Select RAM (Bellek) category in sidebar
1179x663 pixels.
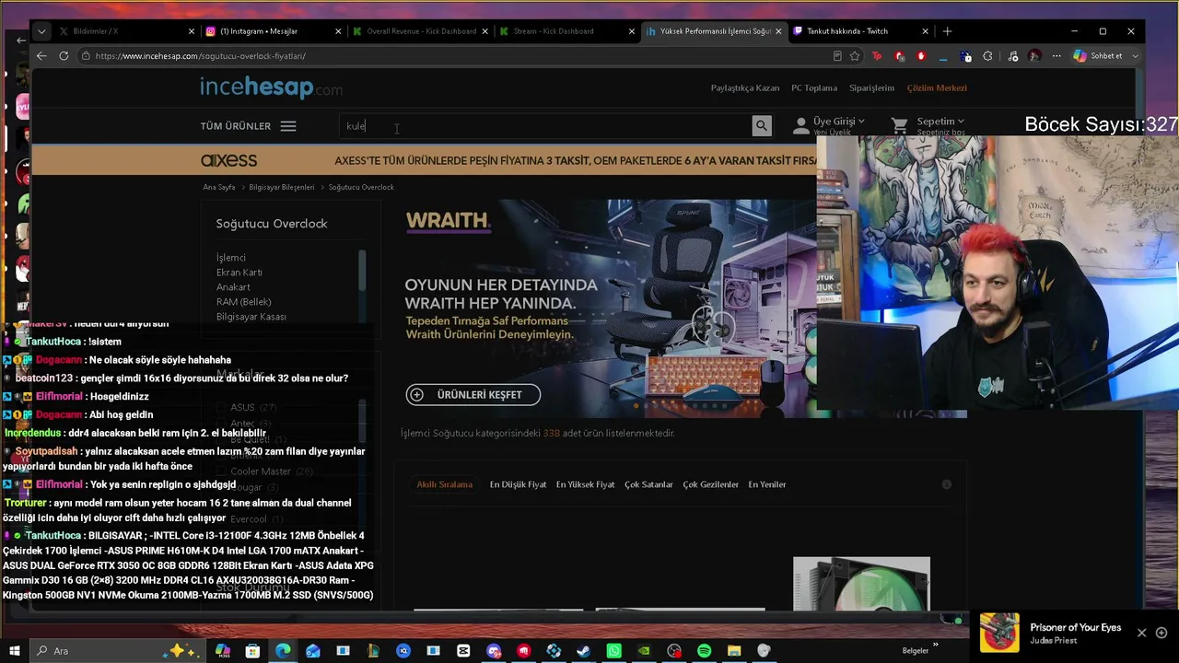point(244,302)
